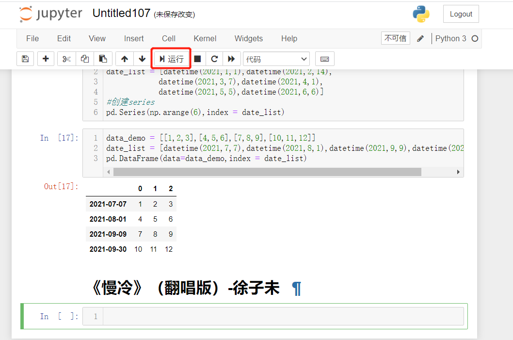
Task: Click row index 2021-09-30
Action: point(108,249)
